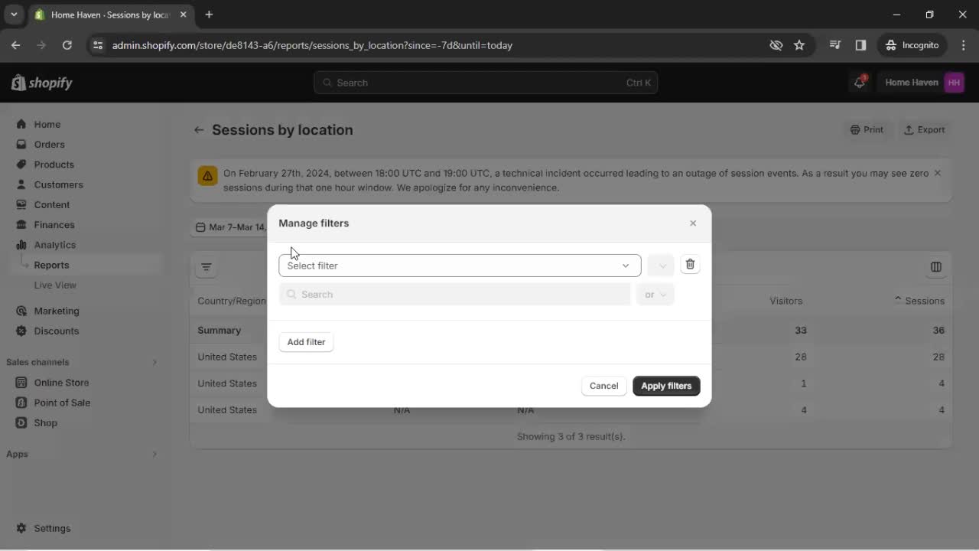Open Products in the sidebar
979x551 pixels.
(x=54, y=165)
